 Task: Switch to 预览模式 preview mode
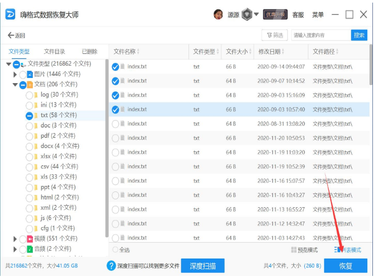tap(304, 250)
